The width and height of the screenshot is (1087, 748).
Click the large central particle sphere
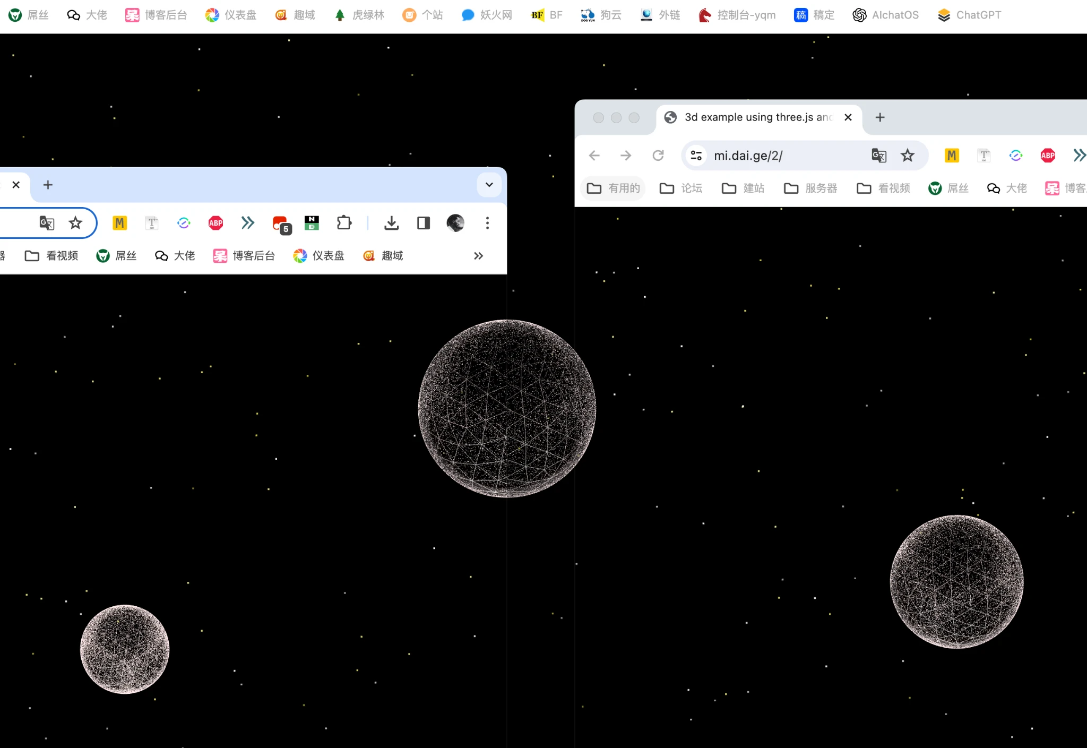pyautogui.click(x=507, y=408)
